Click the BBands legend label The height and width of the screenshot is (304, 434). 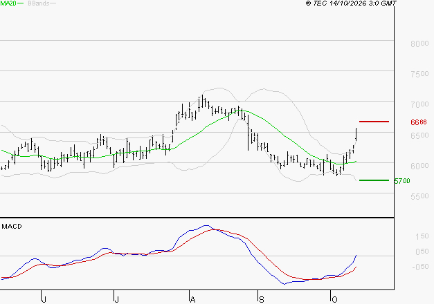[39, 3]
